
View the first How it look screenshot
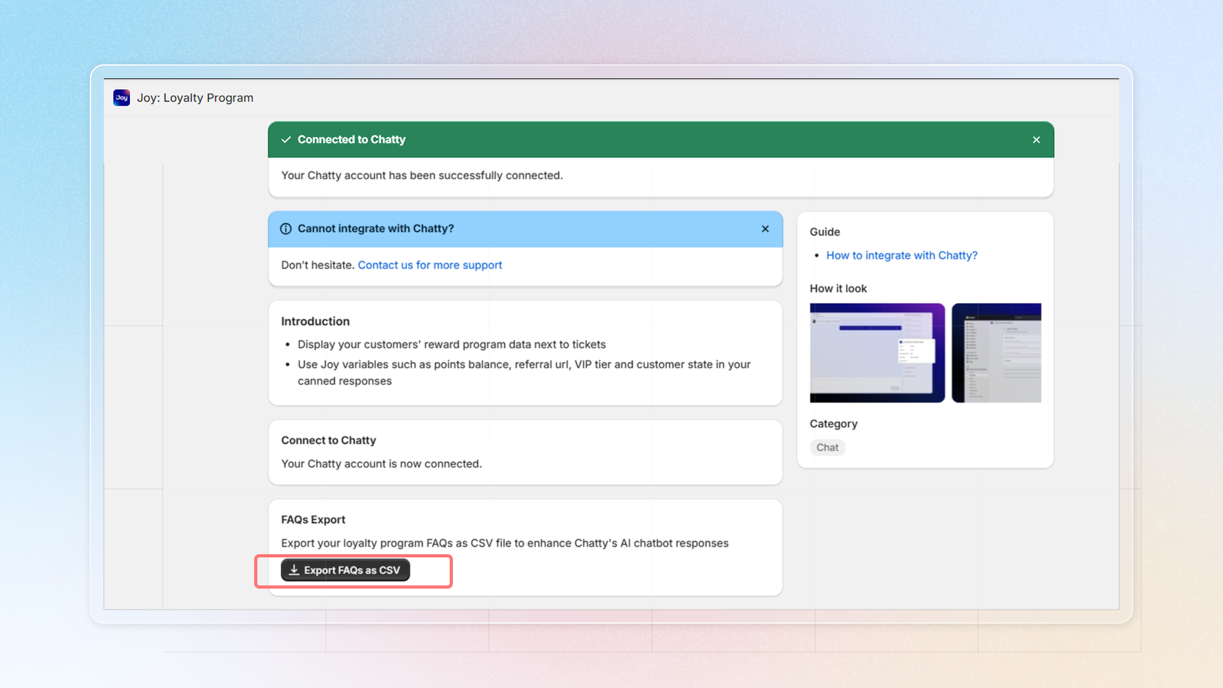pyautogui.click(x=876, y=352)
